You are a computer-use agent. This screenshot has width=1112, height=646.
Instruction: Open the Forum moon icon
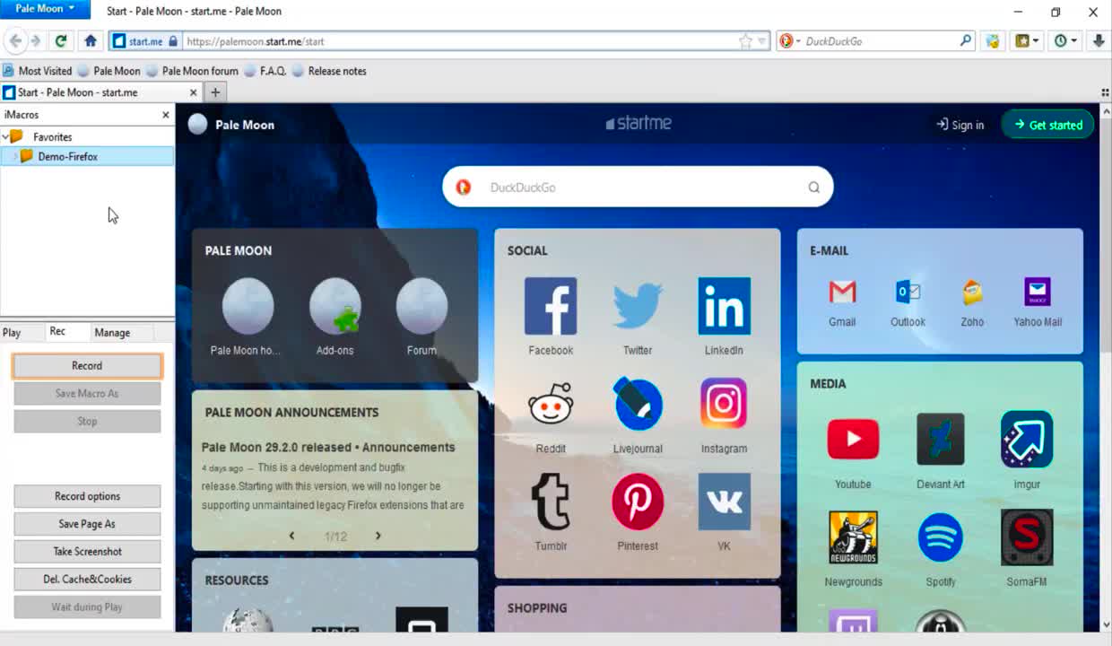point(421,306)
